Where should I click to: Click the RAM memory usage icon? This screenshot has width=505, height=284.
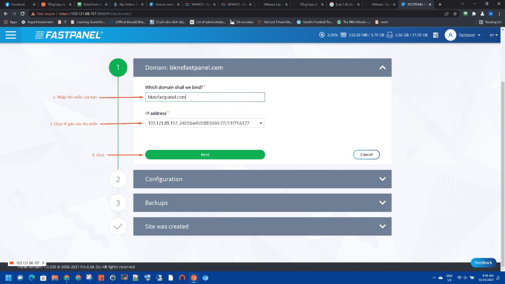[x=343, y=35]
